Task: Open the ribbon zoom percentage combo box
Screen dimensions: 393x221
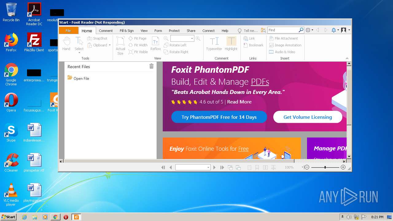Action: pyautogui.click(x=182, y=38)
